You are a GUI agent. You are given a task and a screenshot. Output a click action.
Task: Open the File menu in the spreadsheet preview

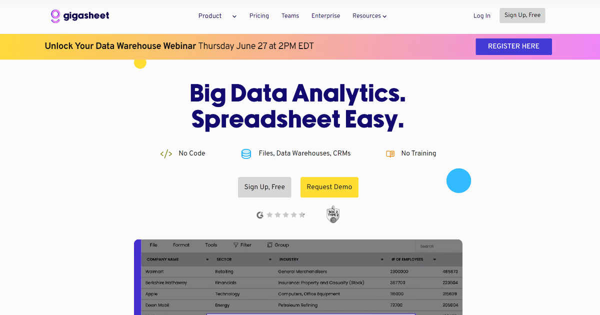(153, 245)
